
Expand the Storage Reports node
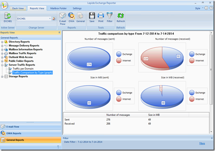coord(2,77)
